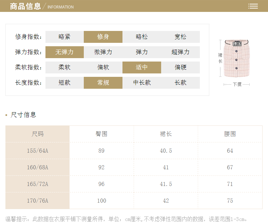This screenshot has height=222, width=268.
Task: Click the 裙长 column header
Action: [166, 134]
